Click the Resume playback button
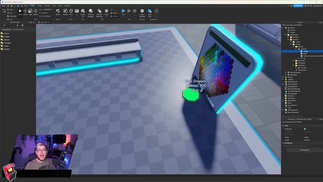323x182 pixels. tap(129, 12)
